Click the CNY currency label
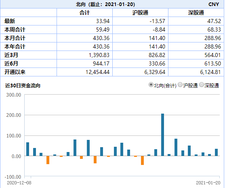 214,4
